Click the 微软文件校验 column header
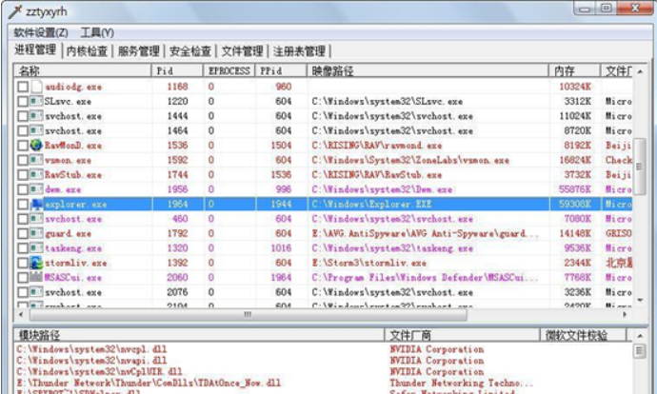Viewport: 657px width, 394px height. tap(583, 335)
